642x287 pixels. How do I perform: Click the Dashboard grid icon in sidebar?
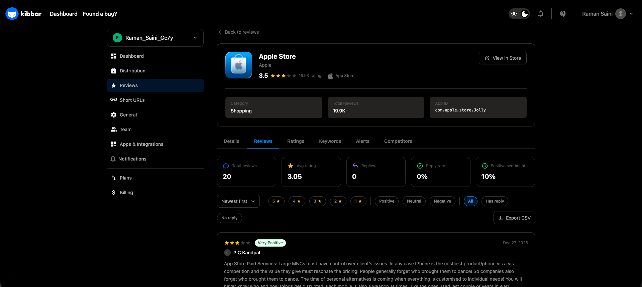pos(114,56)
